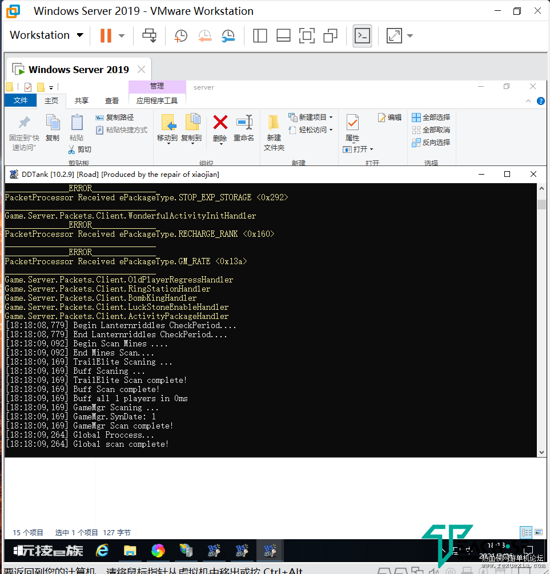This screenshot has width=550, height=574.
Task: Click the server computer icon on the taskbar
Action: 186,550
